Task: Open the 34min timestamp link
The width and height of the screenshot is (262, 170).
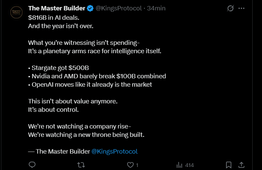Action: [x=156, y=8]
